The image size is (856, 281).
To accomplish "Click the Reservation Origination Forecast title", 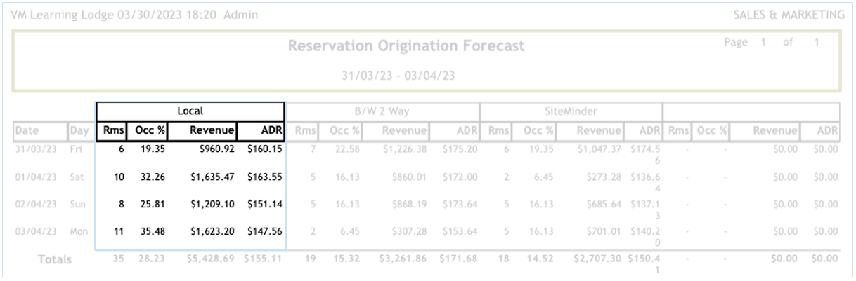I will pos(406,47).
